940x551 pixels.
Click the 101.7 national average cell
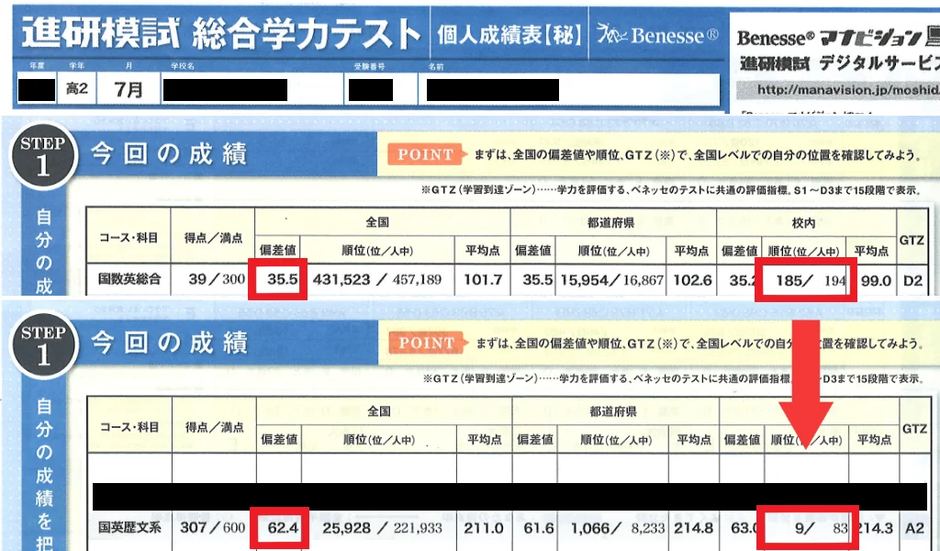coord(483,279)
